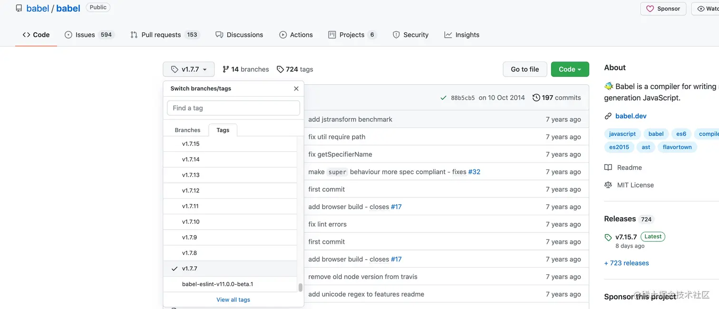Viewport: 719px width, 309px height.
Task: Click the View all tags link
Action: (233, 300)
